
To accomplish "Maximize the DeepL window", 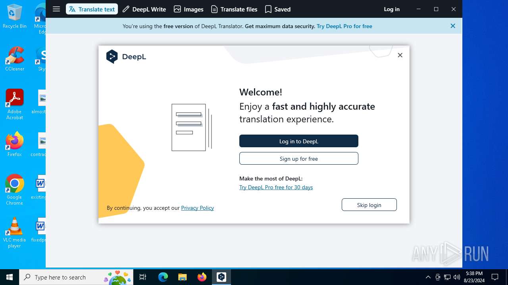I will (436, 9).
